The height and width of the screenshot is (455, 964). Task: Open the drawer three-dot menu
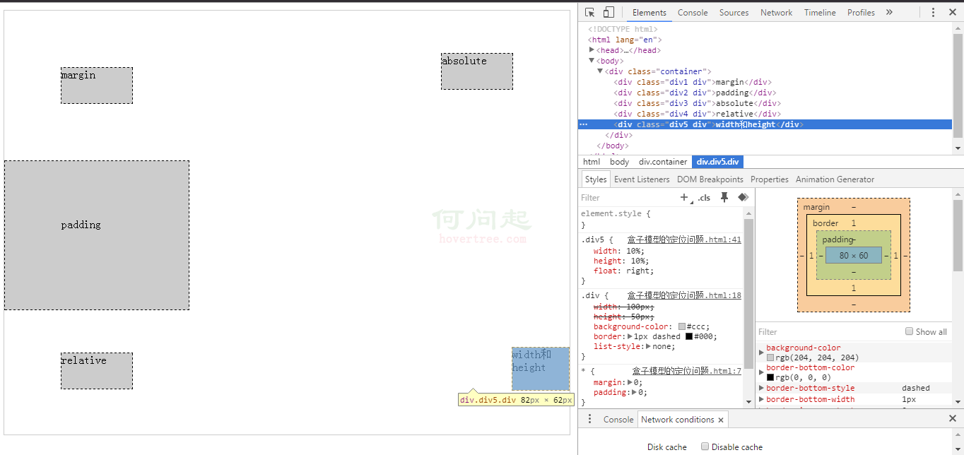(x=589, y=419)
